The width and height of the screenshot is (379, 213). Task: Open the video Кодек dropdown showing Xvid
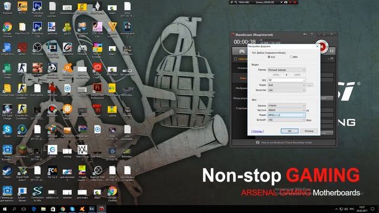point(287,85)
